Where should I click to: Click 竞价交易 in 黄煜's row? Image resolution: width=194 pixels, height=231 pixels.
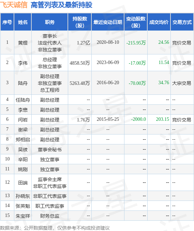click(x=181, y=43)
